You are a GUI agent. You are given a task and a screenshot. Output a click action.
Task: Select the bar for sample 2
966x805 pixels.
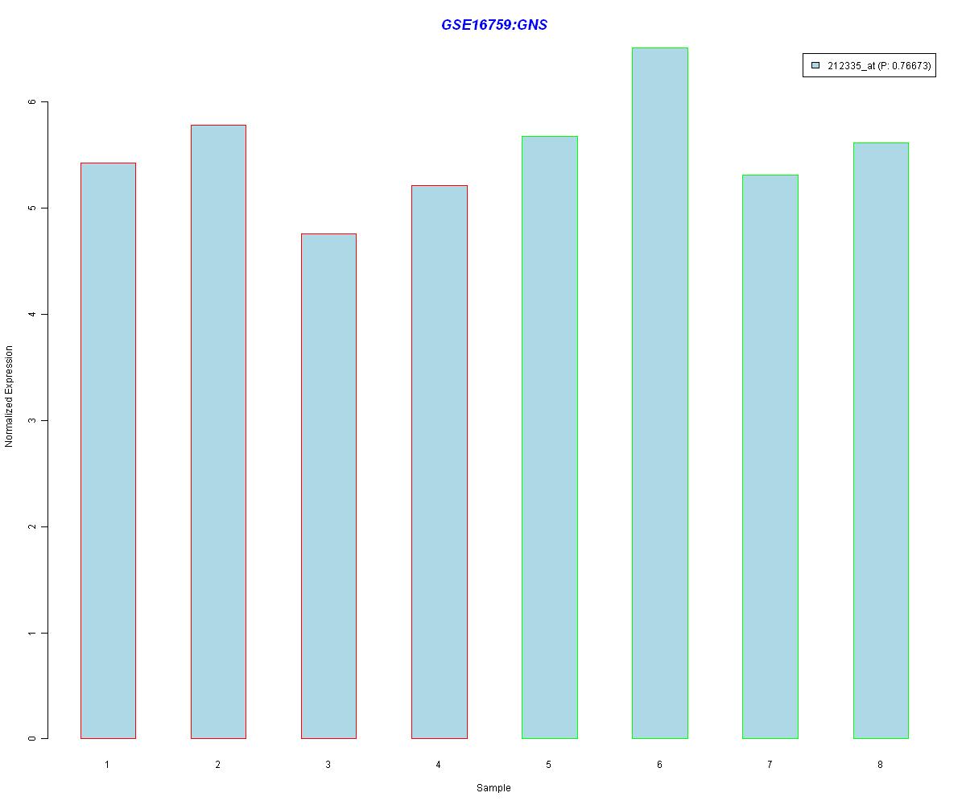(x=218, y=431)
